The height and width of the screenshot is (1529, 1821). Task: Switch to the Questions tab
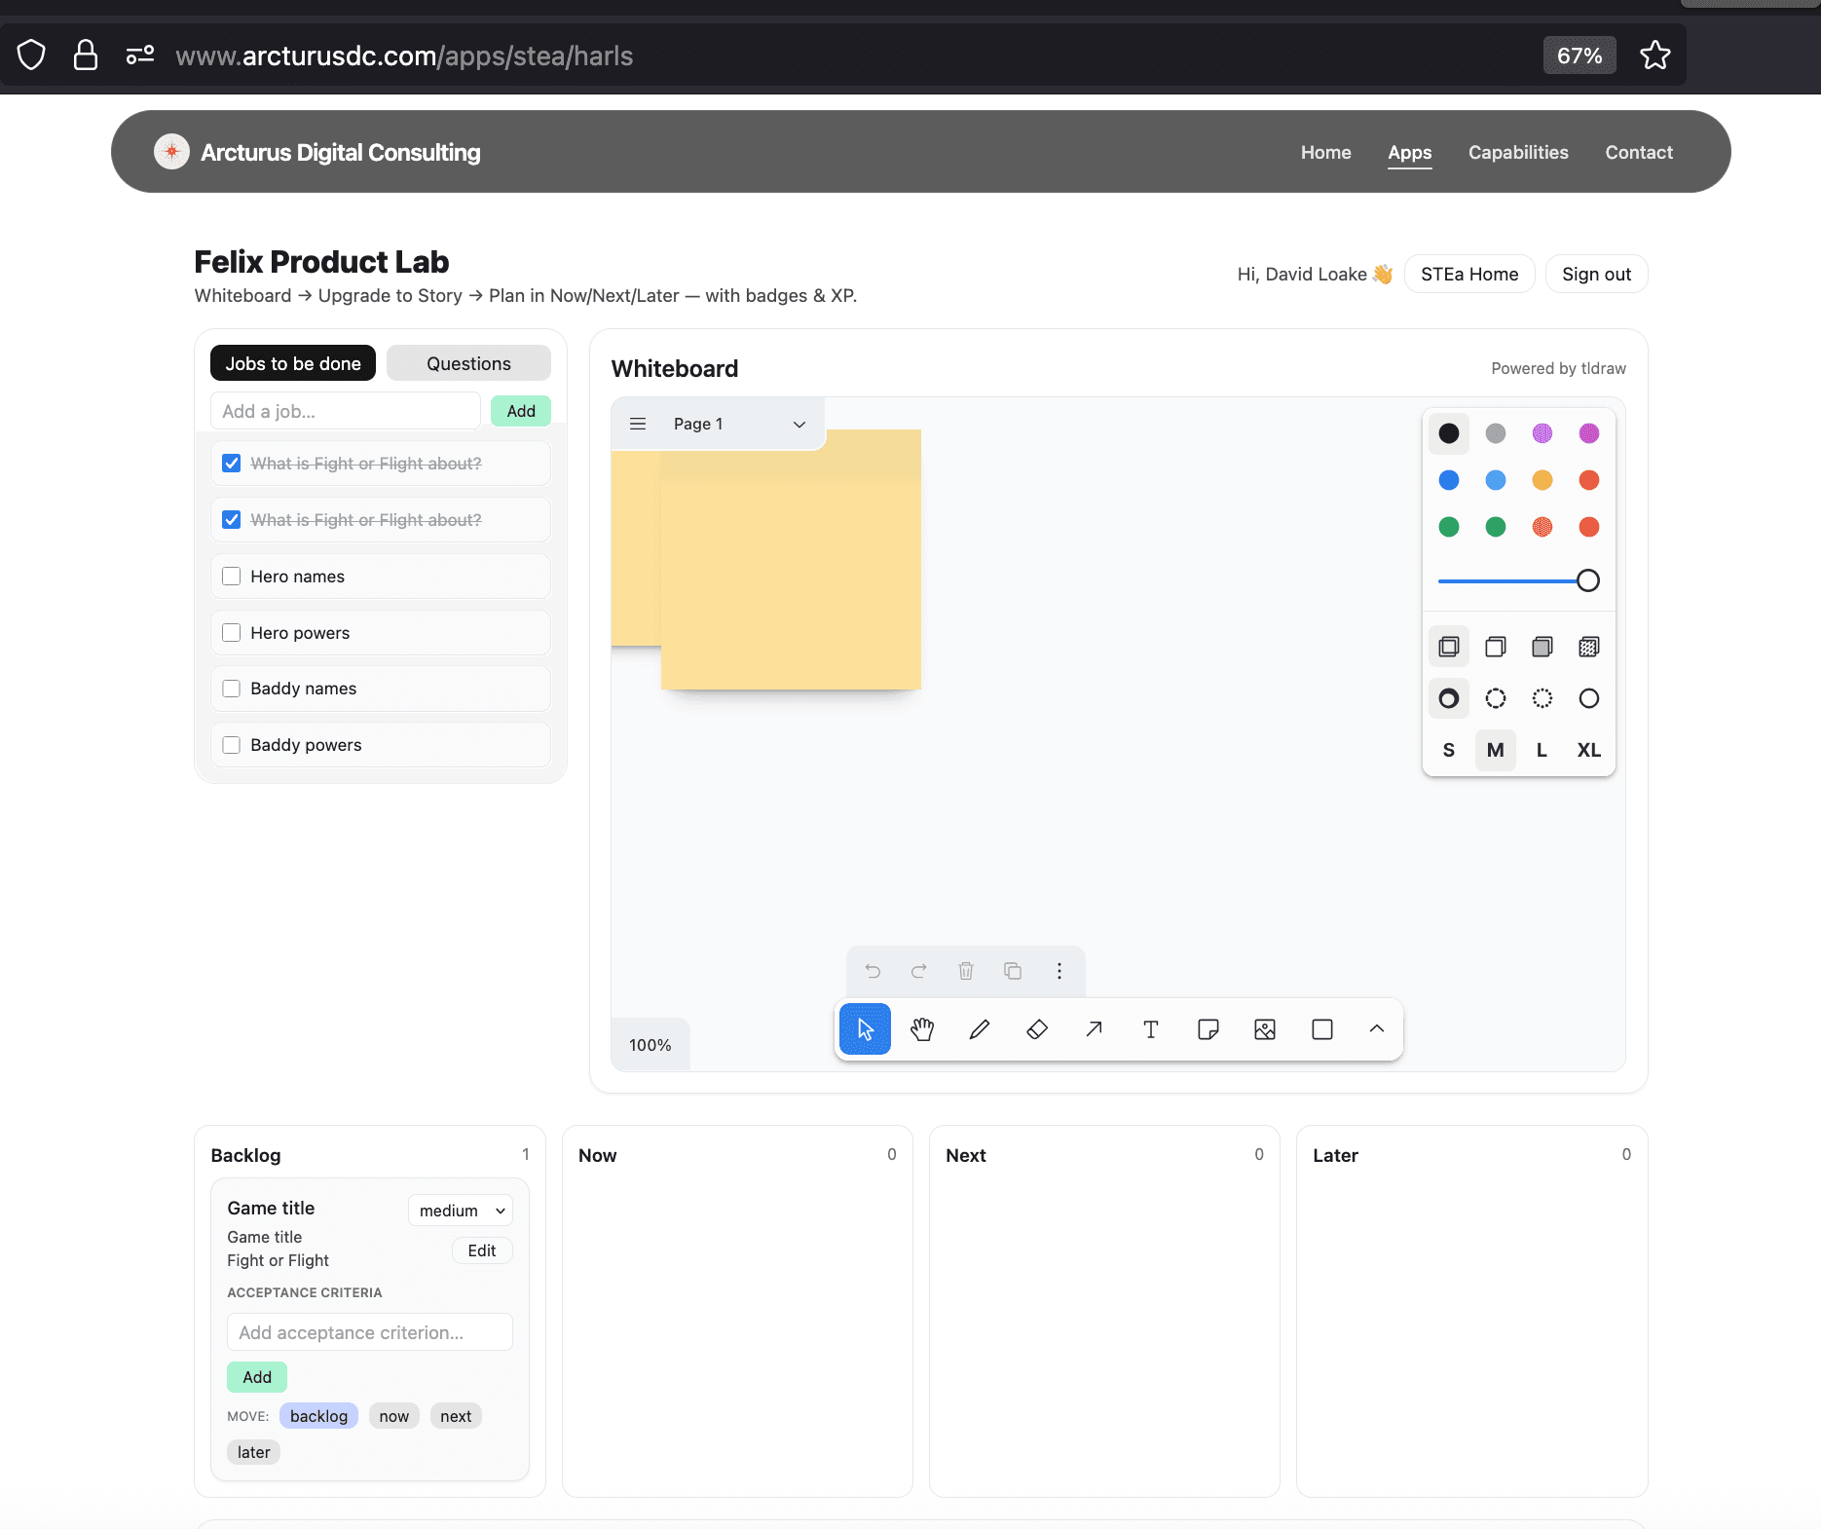tap(468, 363)
